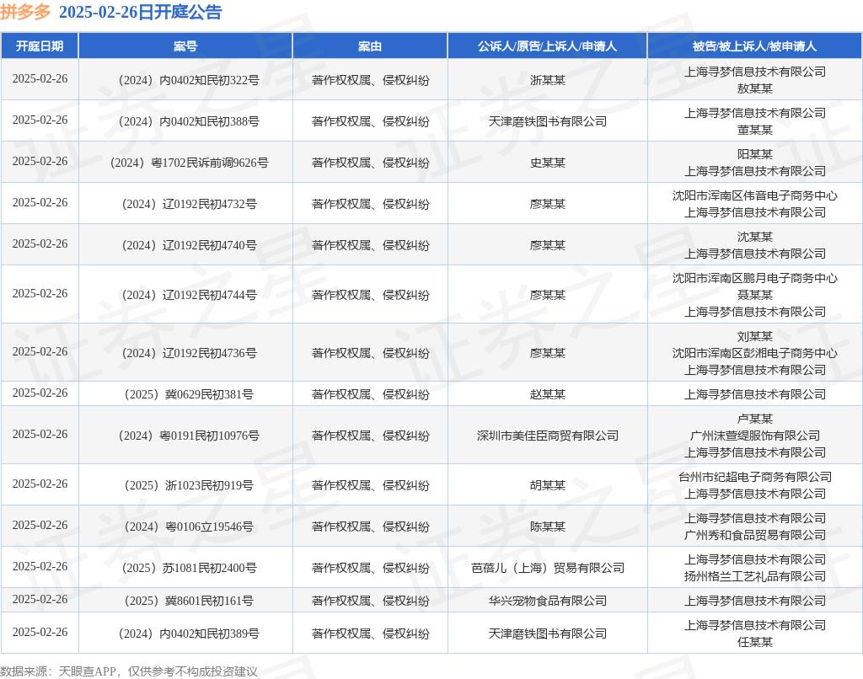Image resolution: width=863 pixels, height=679 pixels.
Task: Click case number 内0402知民初388号
Action: click(x=188, y=121)
